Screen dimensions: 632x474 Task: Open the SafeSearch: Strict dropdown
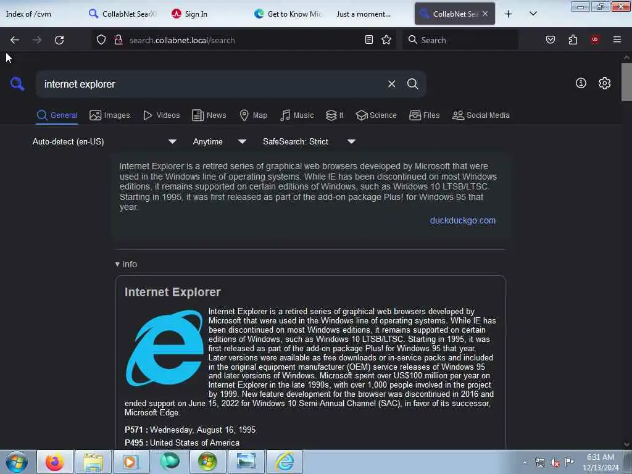point(309,141)
